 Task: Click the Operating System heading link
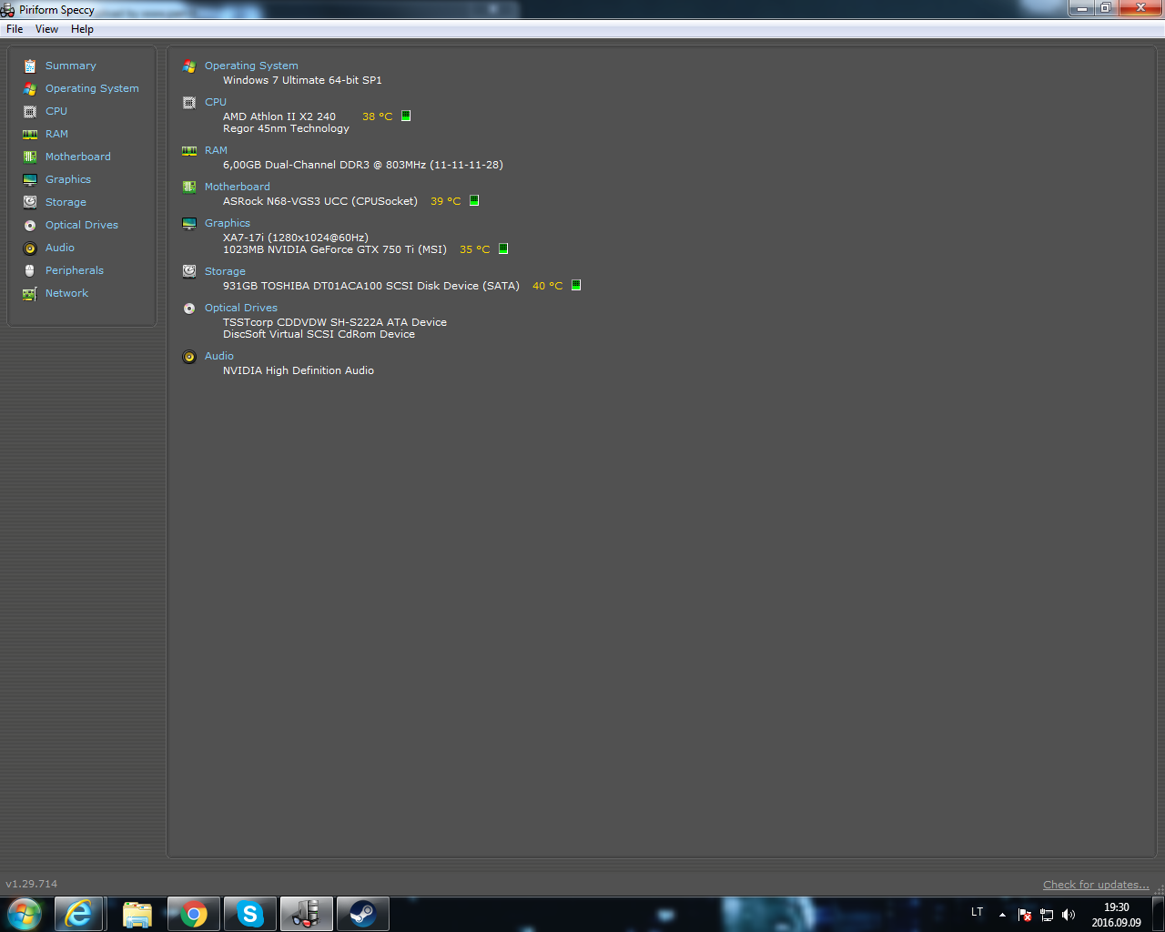tap(251, 66)
